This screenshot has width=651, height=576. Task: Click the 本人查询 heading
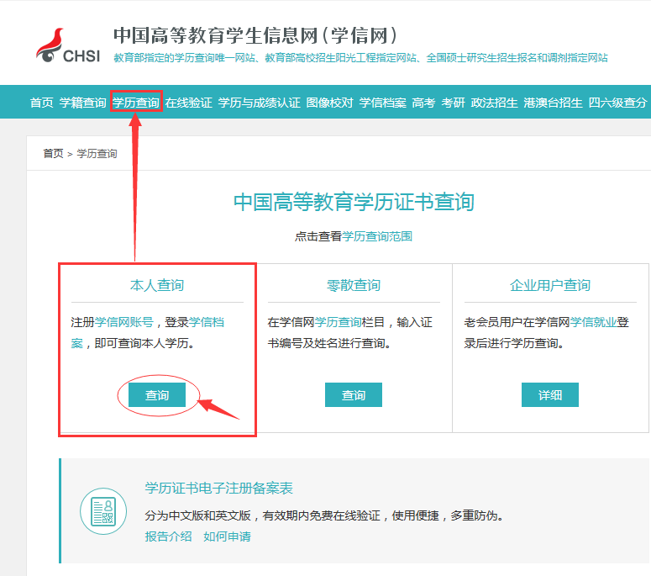(x=157, y=286)
